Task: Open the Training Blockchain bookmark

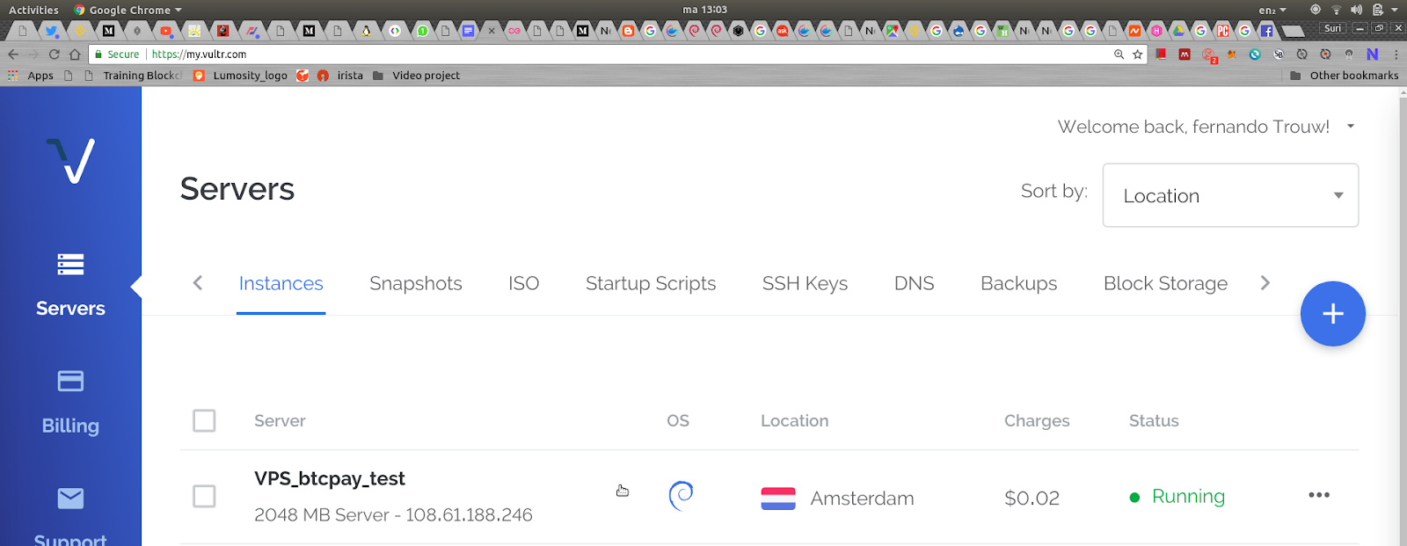Action: point(134,76)
